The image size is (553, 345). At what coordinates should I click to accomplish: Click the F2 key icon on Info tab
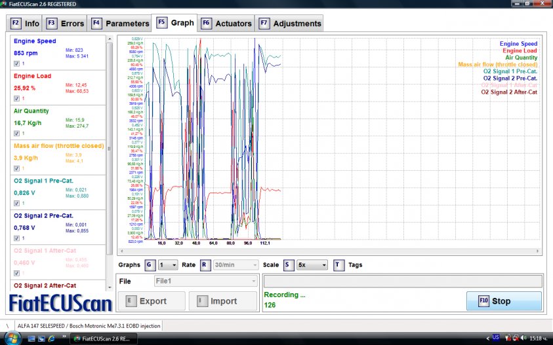[x=16, y=24]
